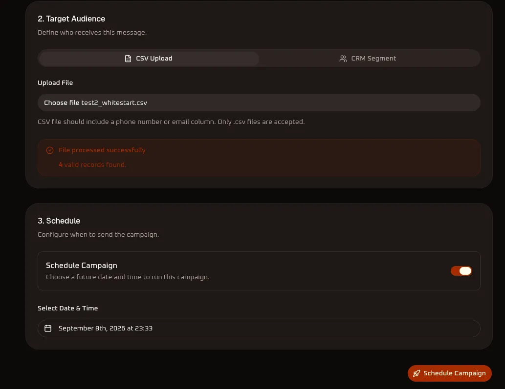
Task: Click 'File processed successfully' message
Action: click(102, 150)
